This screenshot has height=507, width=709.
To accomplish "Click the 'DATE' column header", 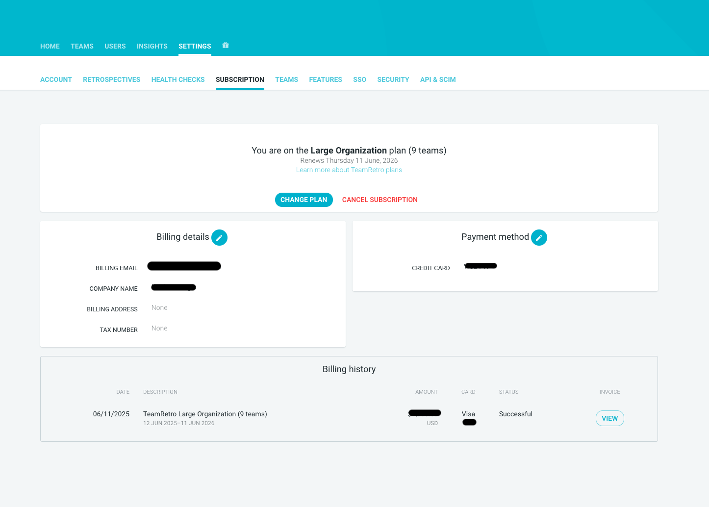I will click(x=123, y=392).
